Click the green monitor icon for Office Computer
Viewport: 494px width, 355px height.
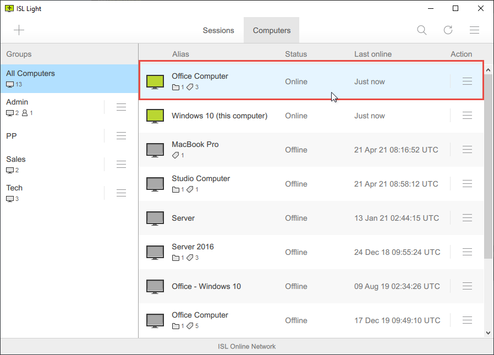(x=155, y=81)
